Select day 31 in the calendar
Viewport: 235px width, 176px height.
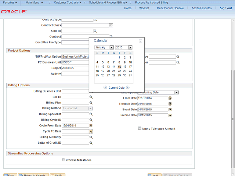(x=130, y=75)
